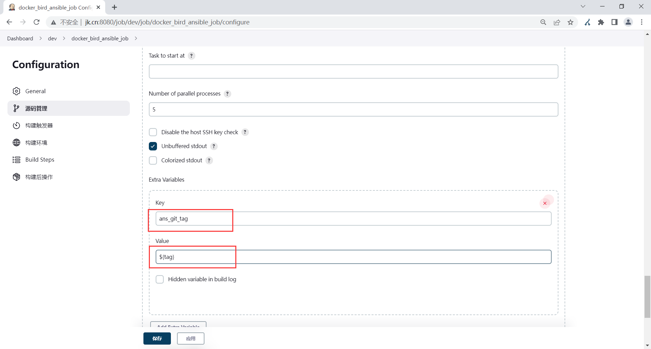Viewport: 651px width, 349px height.
Task: Bookmark this page with star icon
Action: click(x=571, y=22)
